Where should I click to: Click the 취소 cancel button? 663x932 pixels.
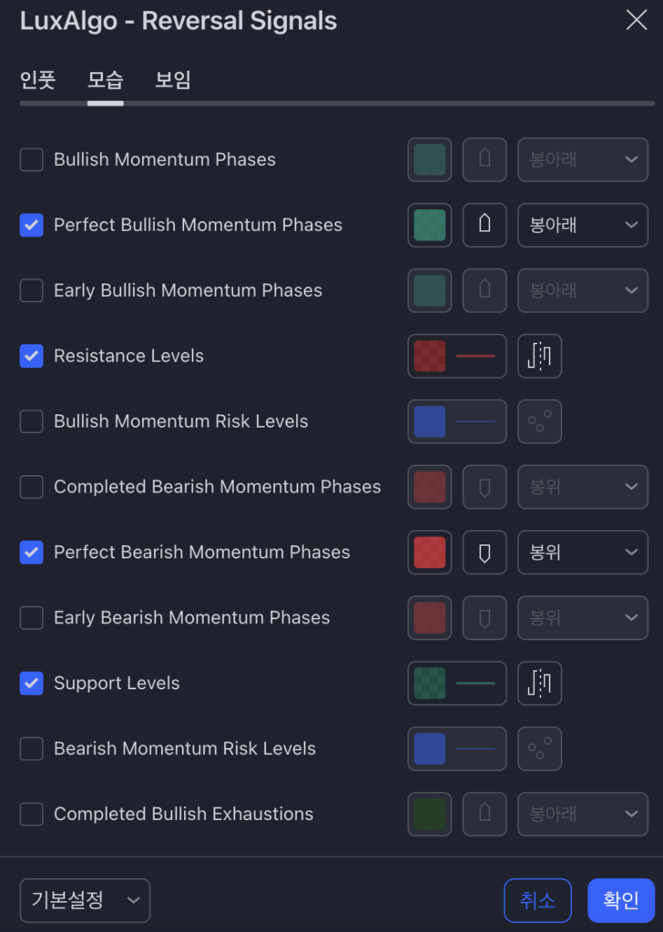(537, 901)
